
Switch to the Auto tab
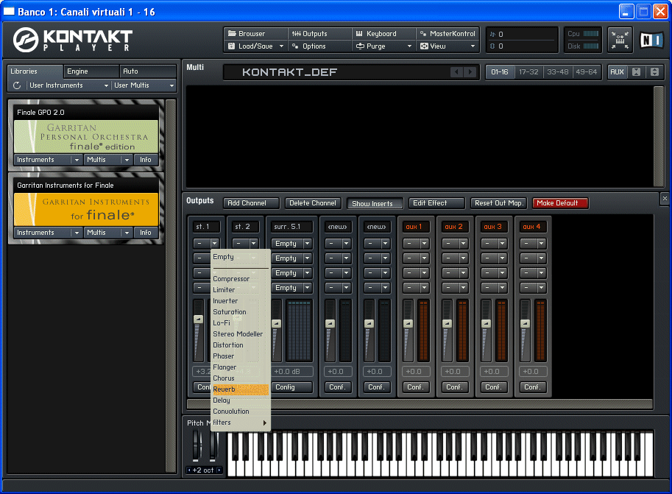(x=148, y=71)
